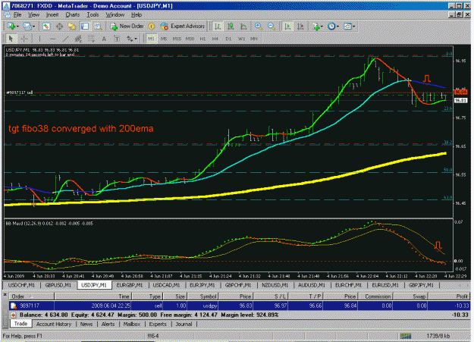Viewport: 474px width, 342px height.
Task: Open the News terminal tab
Action: (x=86, y=324)
